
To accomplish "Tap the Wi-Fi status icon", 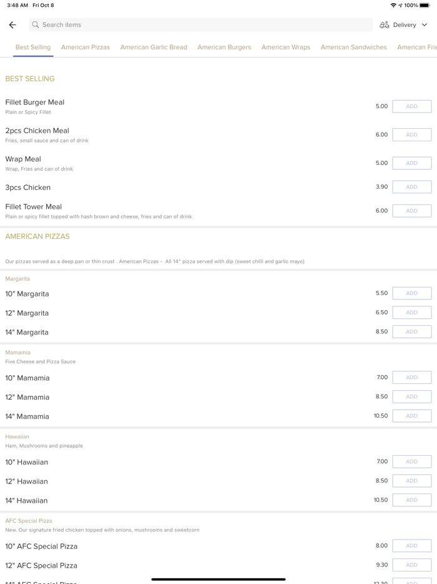I will 393,5.
